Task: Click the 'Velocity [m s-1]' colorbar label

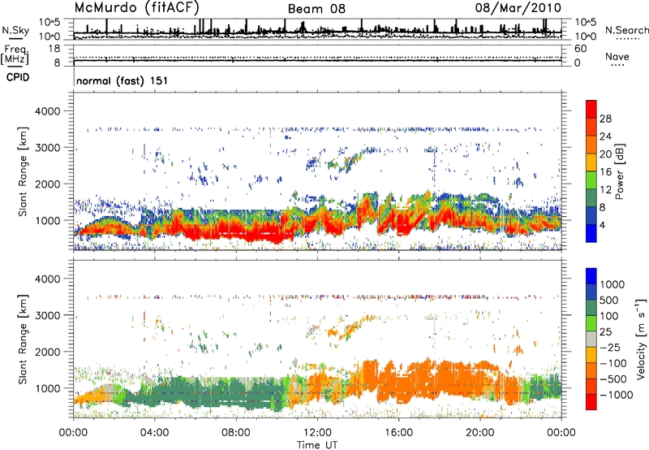Action: (641, 339)
